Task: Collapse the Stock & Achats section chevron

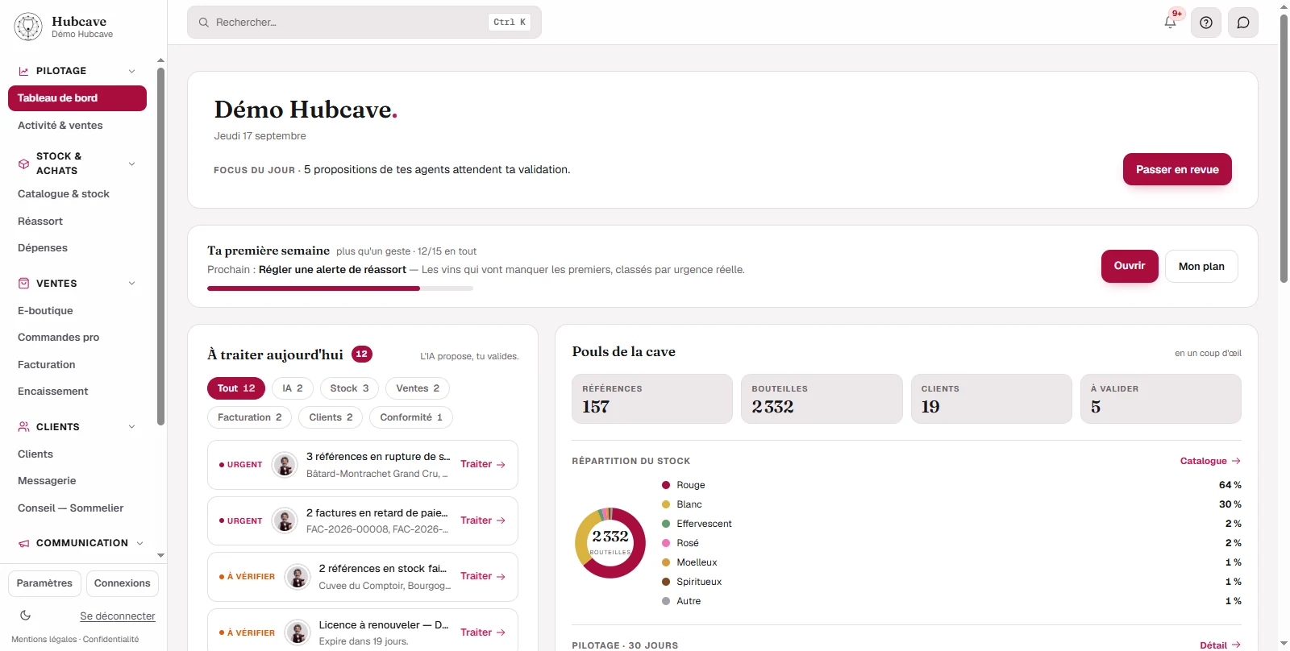Action: (132, 164)
